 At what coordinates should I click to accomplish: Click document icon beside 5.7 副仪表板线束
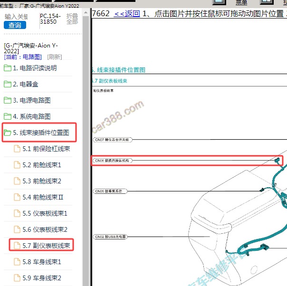pos(17,246)
